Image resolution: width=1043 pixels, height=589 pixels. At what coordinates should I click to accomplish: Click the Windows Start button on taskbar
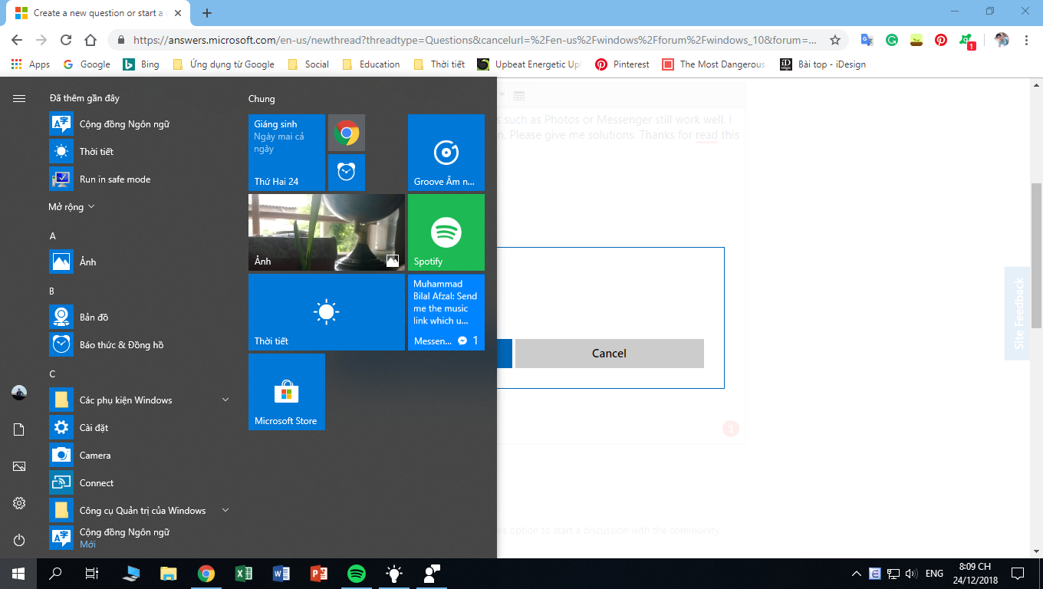pyautogui.click(x=18, y=574)
